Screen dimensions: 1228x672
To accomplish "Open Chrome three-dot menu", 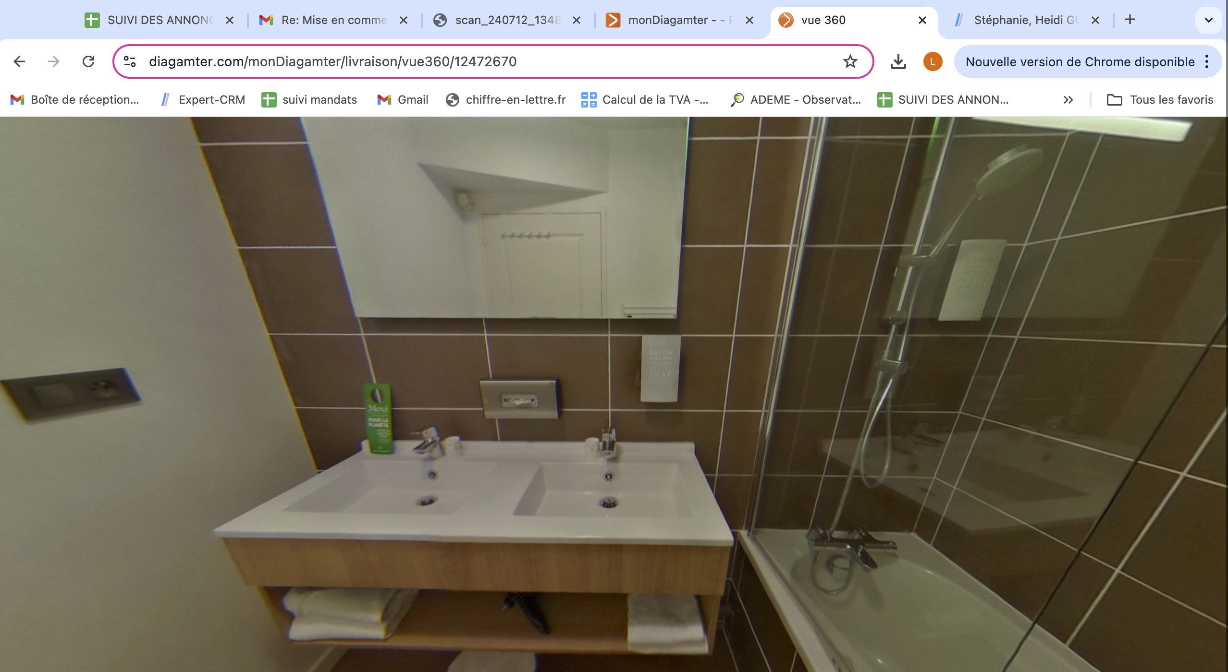I will click(x=1207, y=61).
